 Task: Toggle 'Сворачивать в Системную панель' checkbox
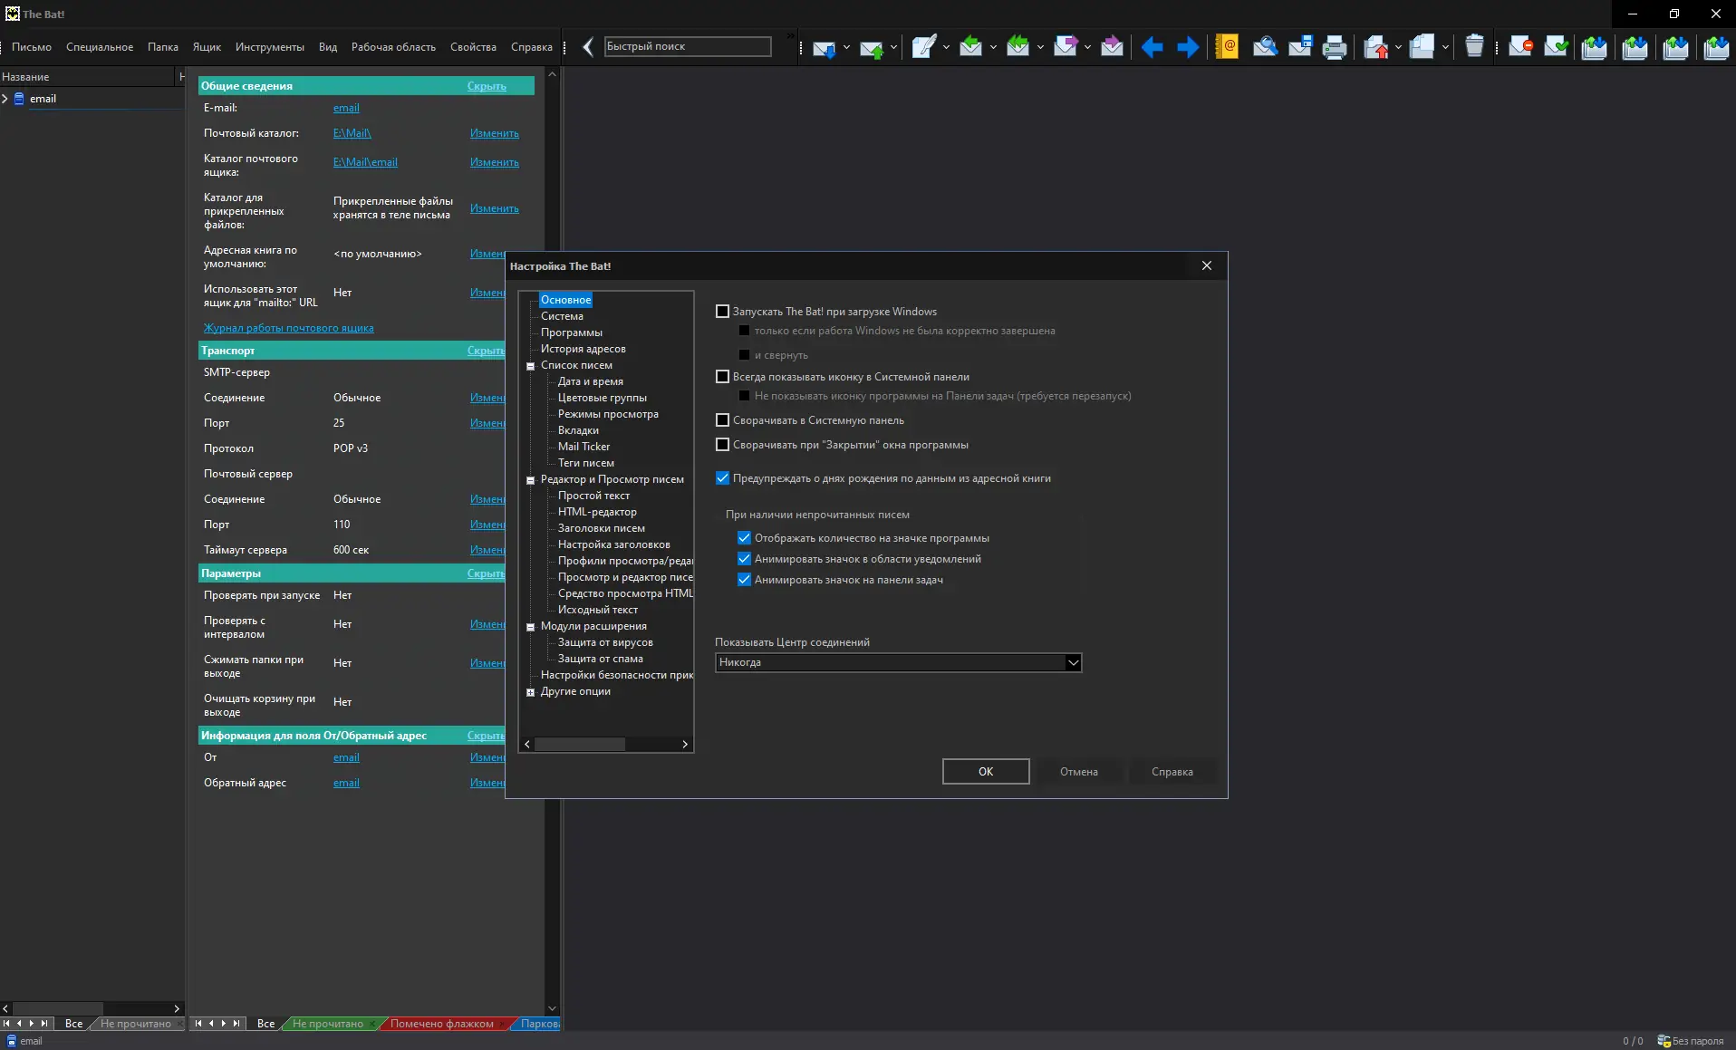[722, 420]
